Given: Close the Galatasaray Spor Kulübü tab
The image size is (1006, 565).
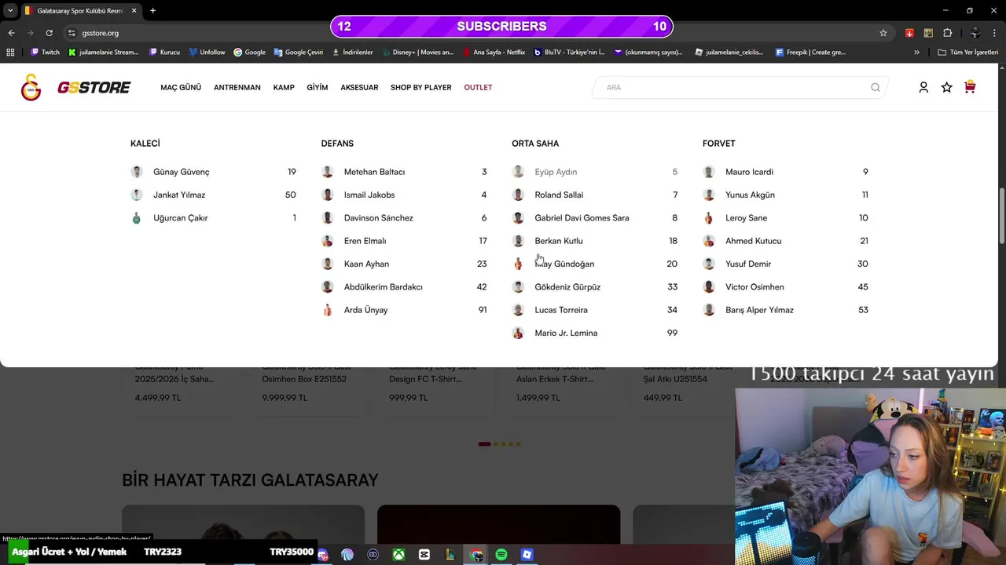Looking at the screenshot, I should pyautogui.click(x=134, y=11).
